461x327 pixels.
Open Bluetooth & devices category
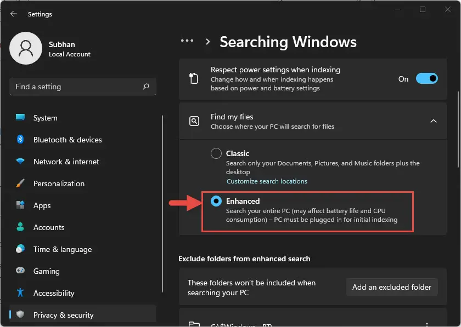tap(68, 140)
